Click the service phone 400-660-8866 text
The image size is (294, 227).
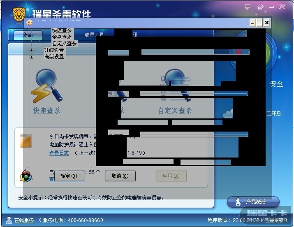pyautogui.click(x=71, y=220)
